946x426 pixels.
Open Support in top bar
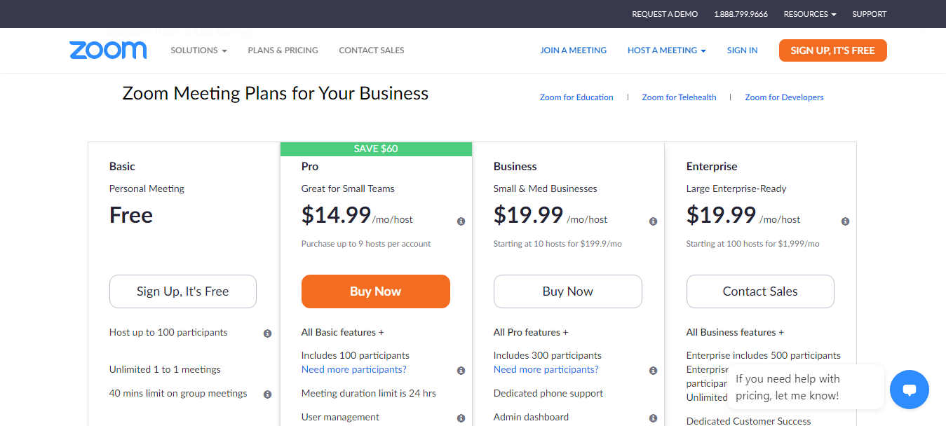pyautogui.click(x=870, y=14)
